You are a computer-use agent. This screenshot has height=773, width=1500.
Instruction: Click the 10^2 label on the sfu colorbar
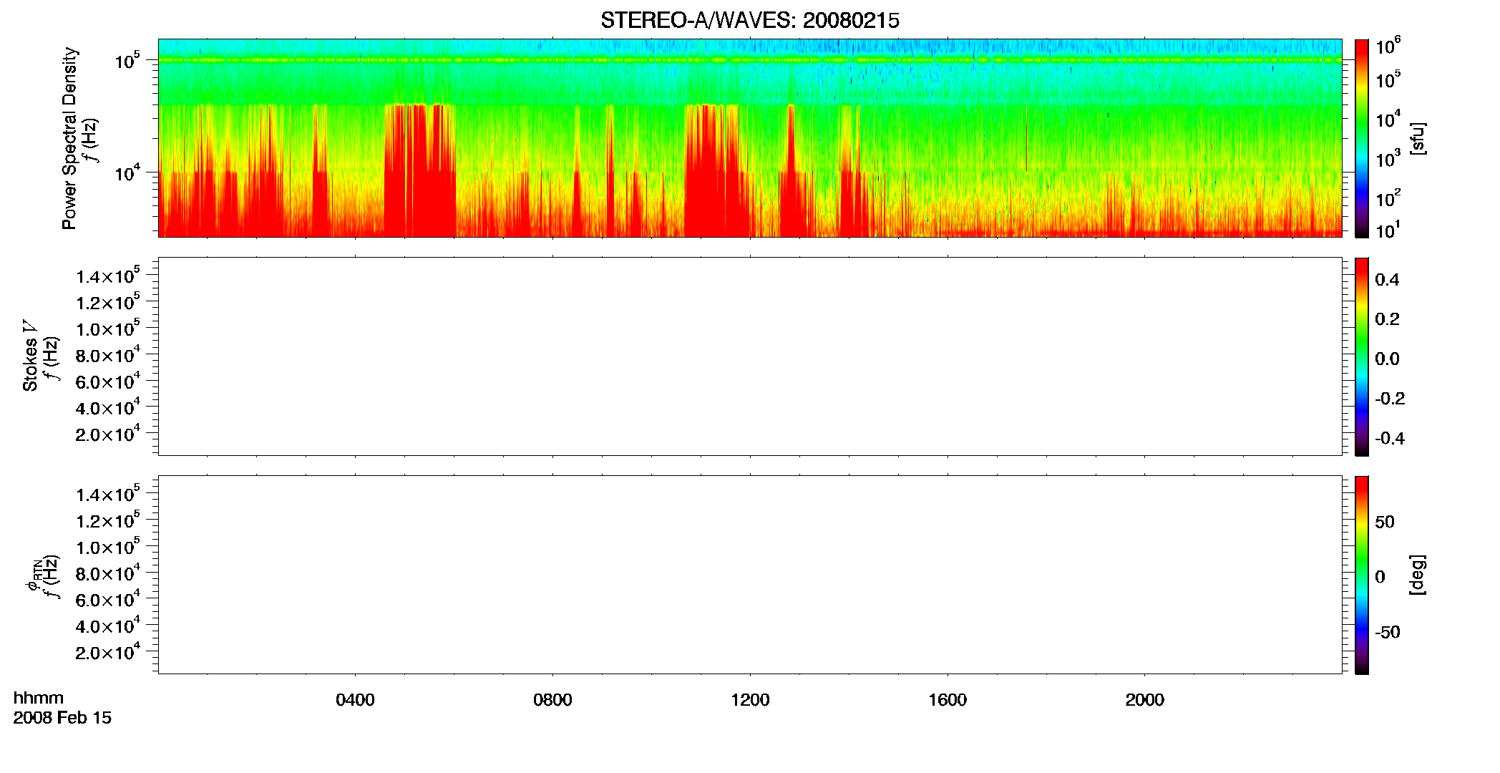[x=1388, y=198]
